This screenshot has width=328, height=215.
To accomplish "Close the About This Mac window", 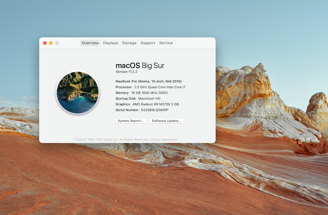I will click(45, 43).
